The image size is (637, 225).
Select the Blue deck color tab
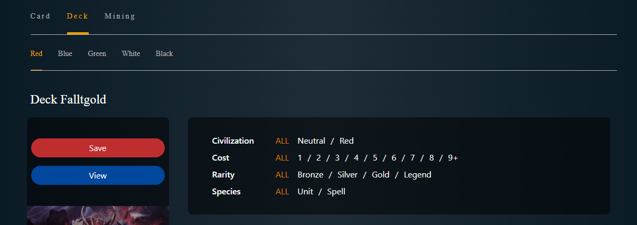[65, 53]
